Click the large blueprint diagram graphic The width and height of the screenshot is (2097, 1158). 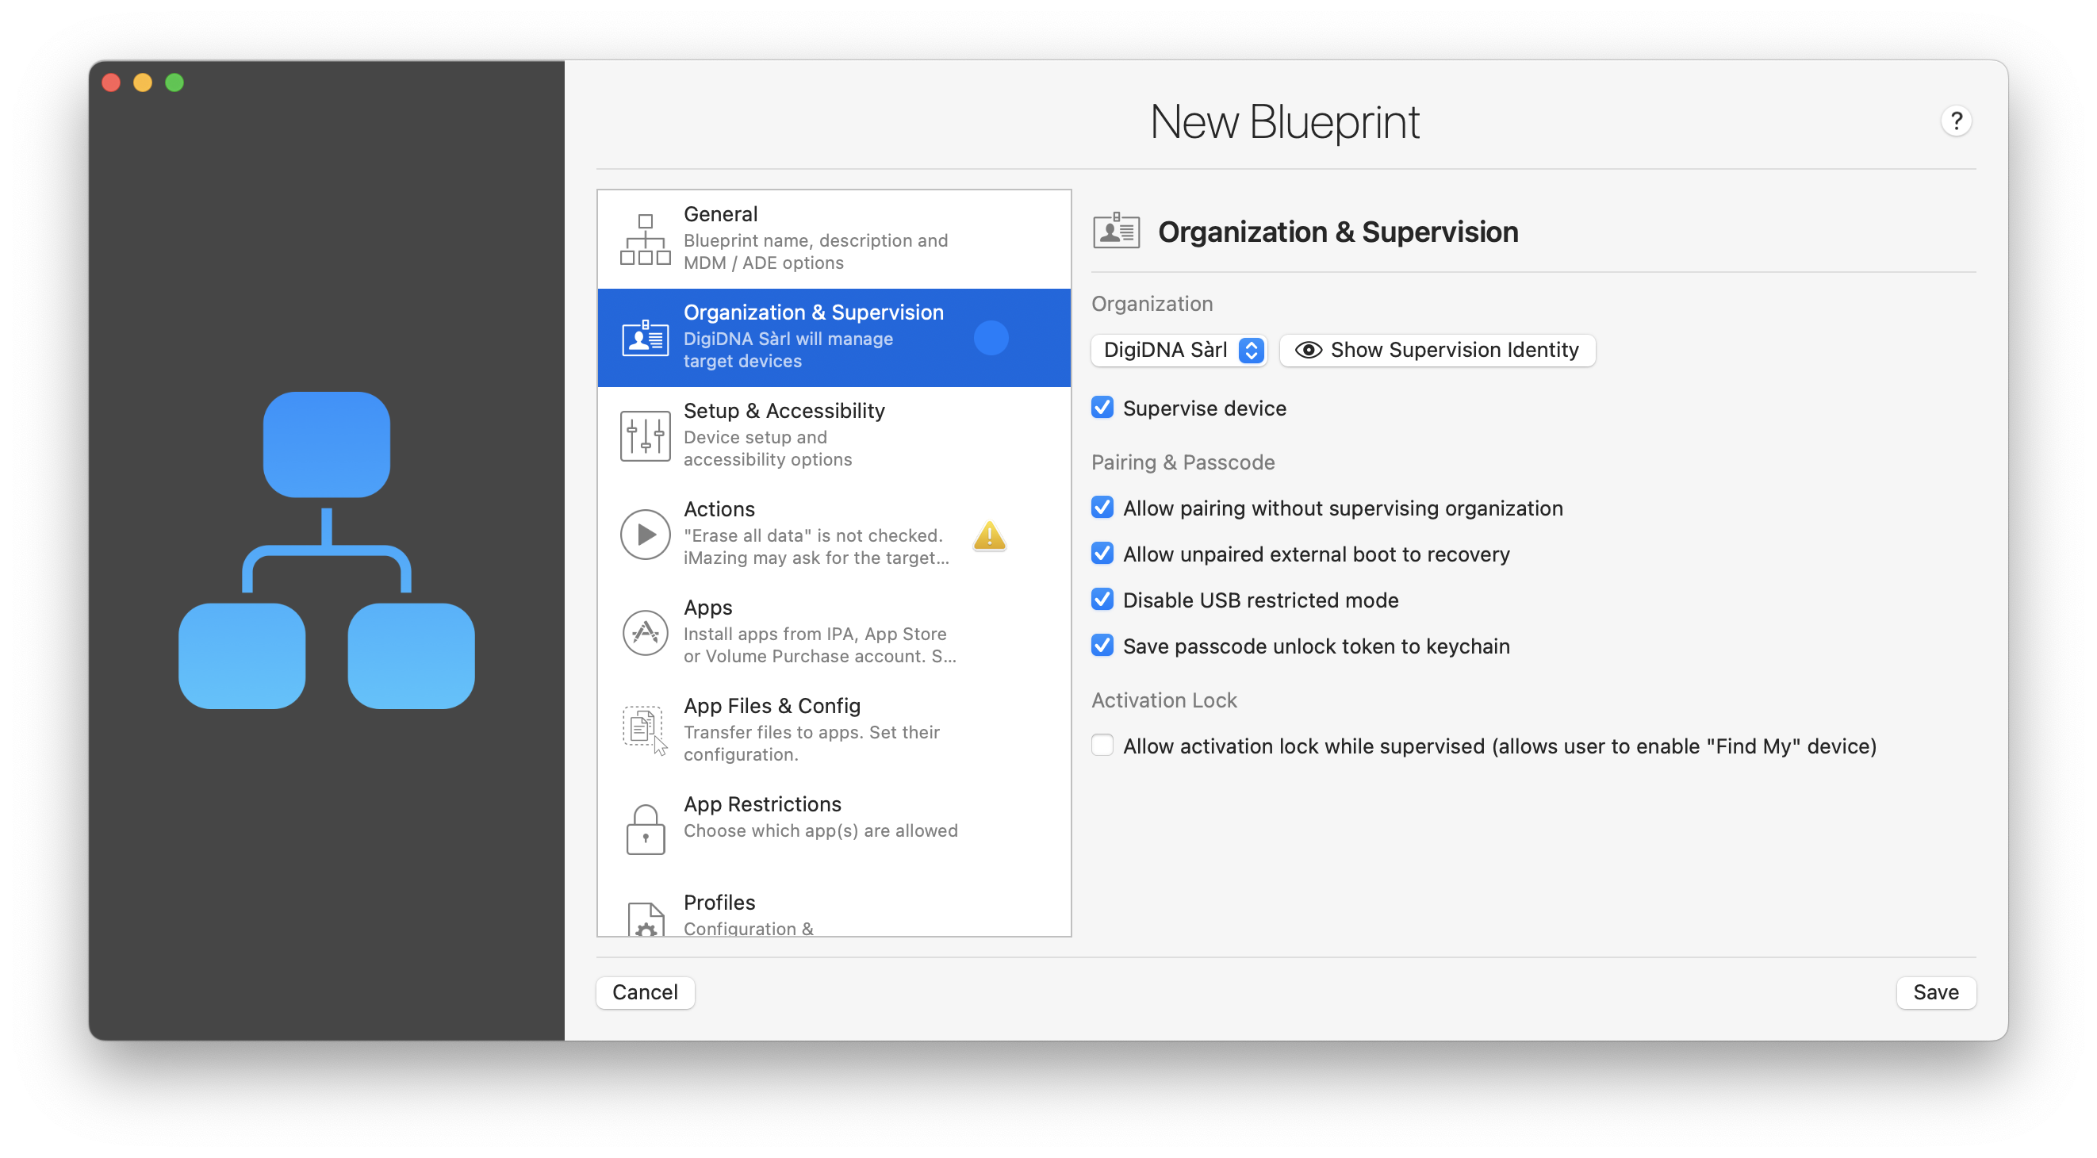[327, 550]
